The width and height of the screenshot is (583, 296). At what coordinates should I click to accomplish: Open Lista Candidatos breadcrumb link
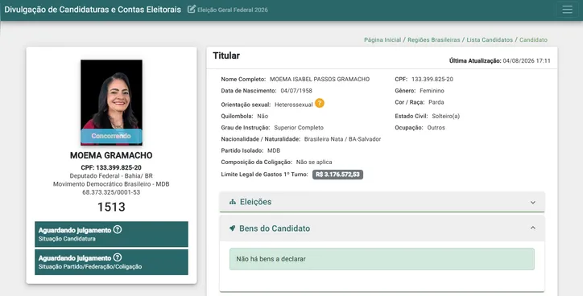(x=490, y=39)
